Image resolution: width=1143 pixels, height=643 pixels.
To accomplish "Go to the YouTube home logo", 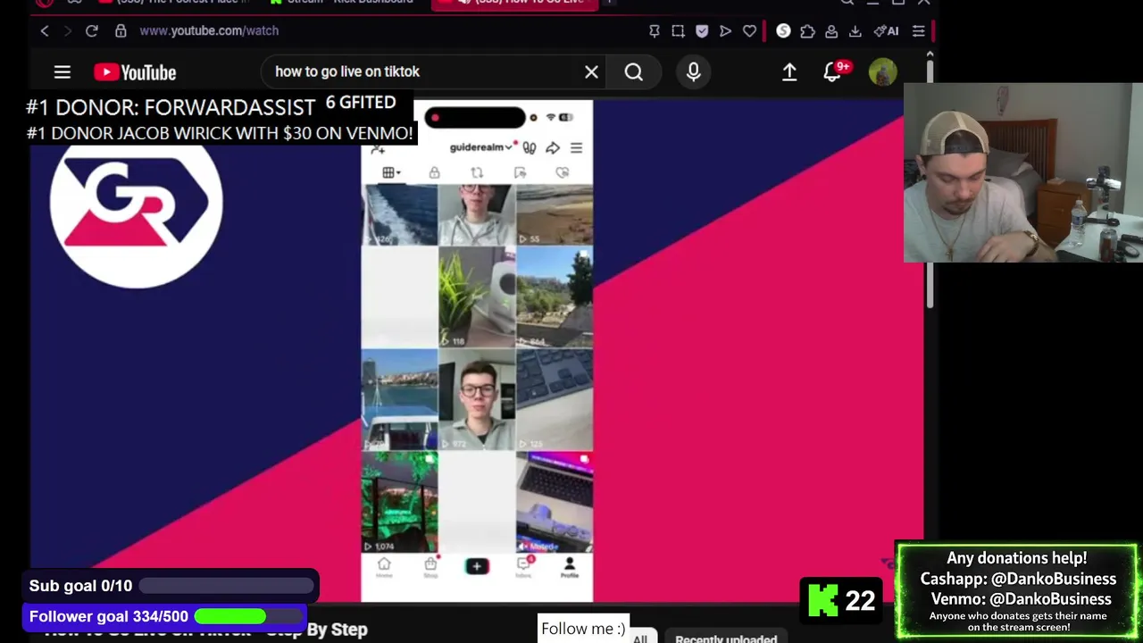I will [x=135, y=72].
